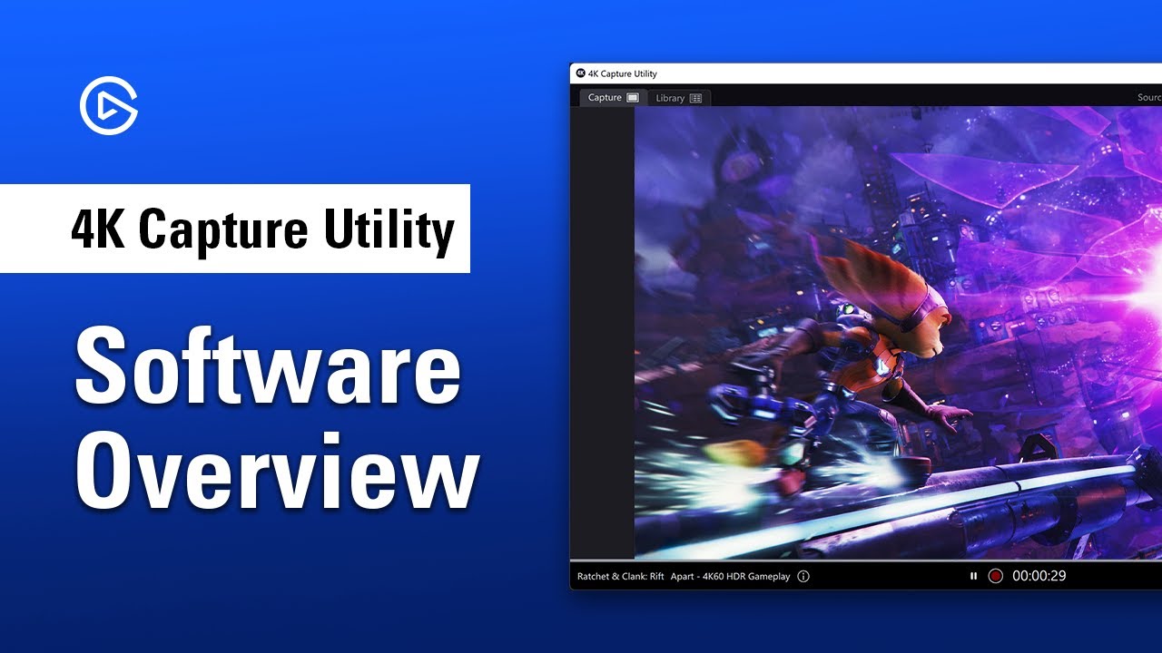Click the gameplay preview in the capture window
This screenshot has height=653, width=1162.
pos(898,332)
